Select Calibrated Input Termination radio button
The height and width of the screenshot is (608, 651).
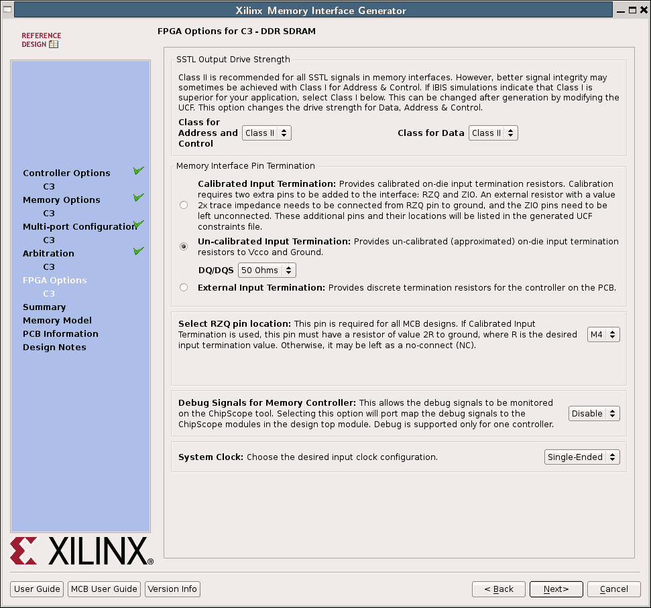[x=184, y=205]
